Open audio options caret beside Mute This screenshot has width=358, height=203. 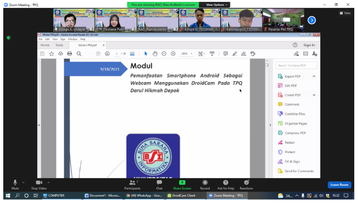pyautogui.click(x=23, y=182)
